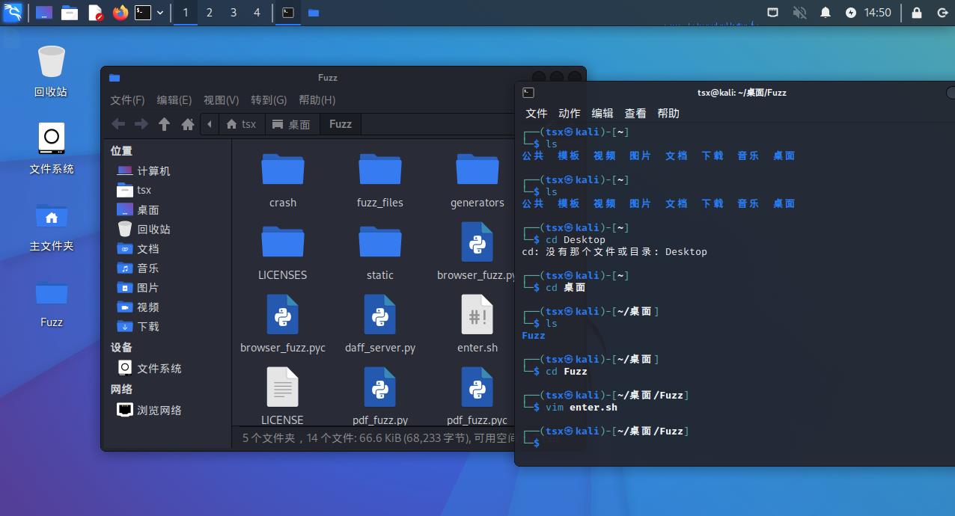The width and height of the screenshot is (955, 516).
Task: Go back in file manager
Action: coord(118,124)
